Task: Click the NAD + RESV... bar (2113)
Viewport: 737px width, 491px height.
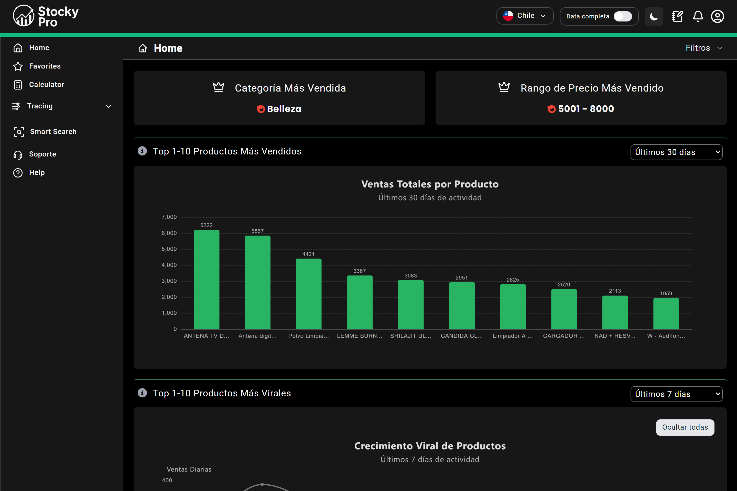Action: click(x=615, y=313)
